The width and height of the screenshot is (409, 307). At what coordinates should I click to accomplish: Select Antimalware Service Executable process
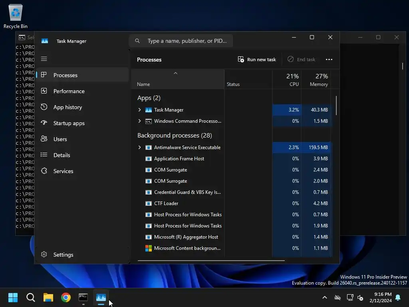coord(232,148)
